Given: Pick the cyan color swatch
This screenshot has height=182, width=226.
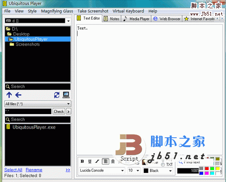Looking at the screenshot, I should tap(212, 173).
